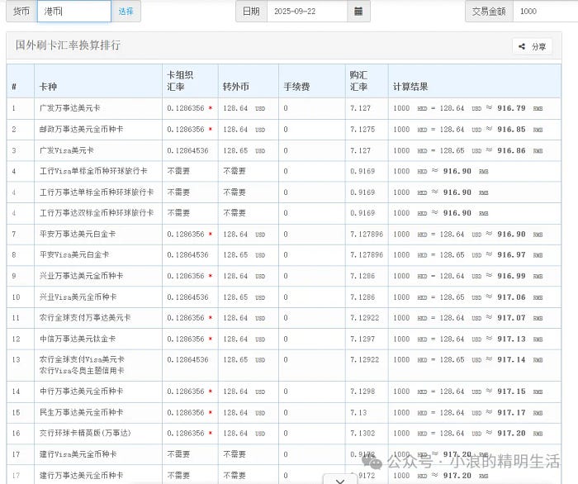Click the red asterisk in the 兴业万事达 row
Image resolution: width=578 pixels, height=484 pixels.
pos(211,275)
